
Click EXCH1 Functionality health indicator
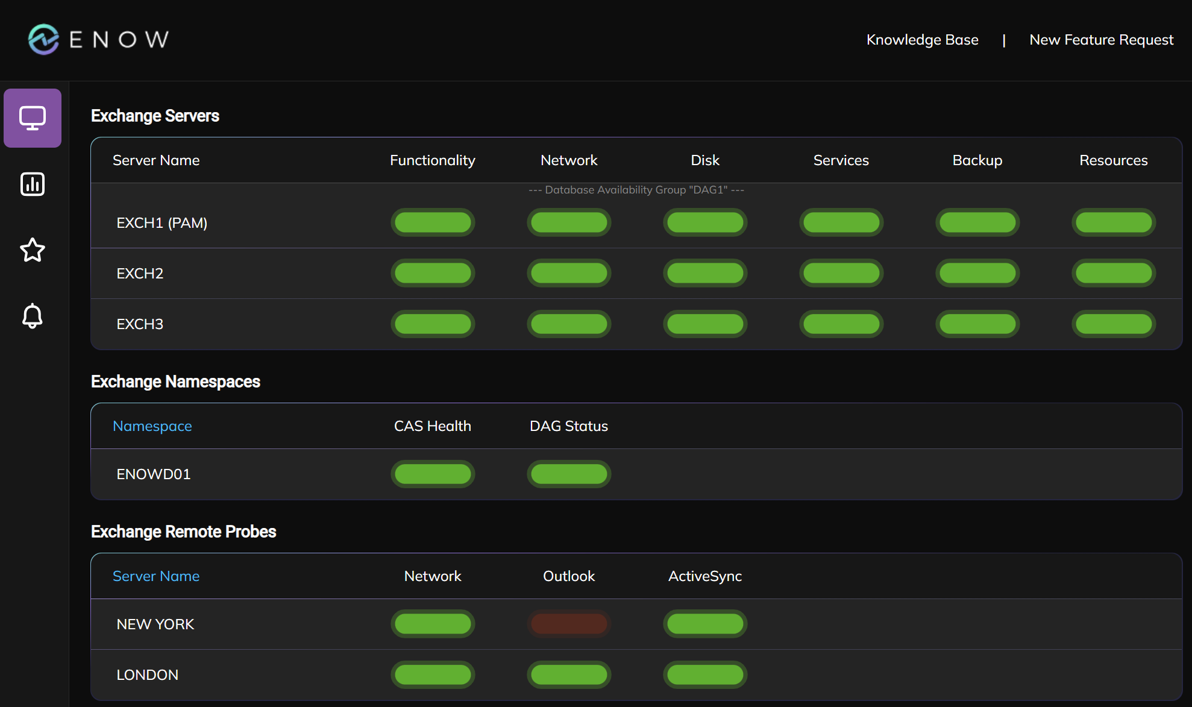(433, 222)
